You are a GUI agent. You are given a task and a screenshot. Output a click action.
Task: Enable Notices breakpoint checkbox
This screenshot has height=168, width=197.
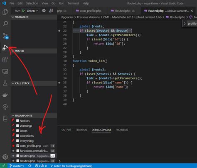[x=17, y=120]
